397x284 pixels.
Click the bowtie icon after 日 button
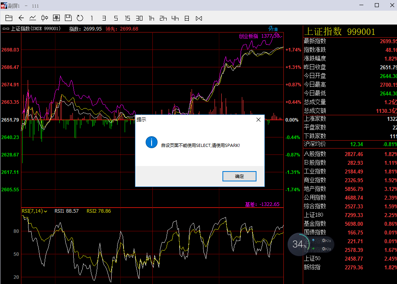point(199,18)
